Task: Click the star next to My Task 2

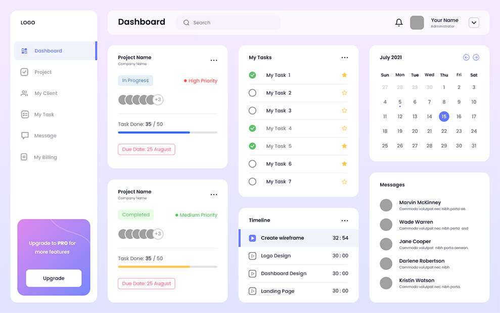Action: point(344,93)
